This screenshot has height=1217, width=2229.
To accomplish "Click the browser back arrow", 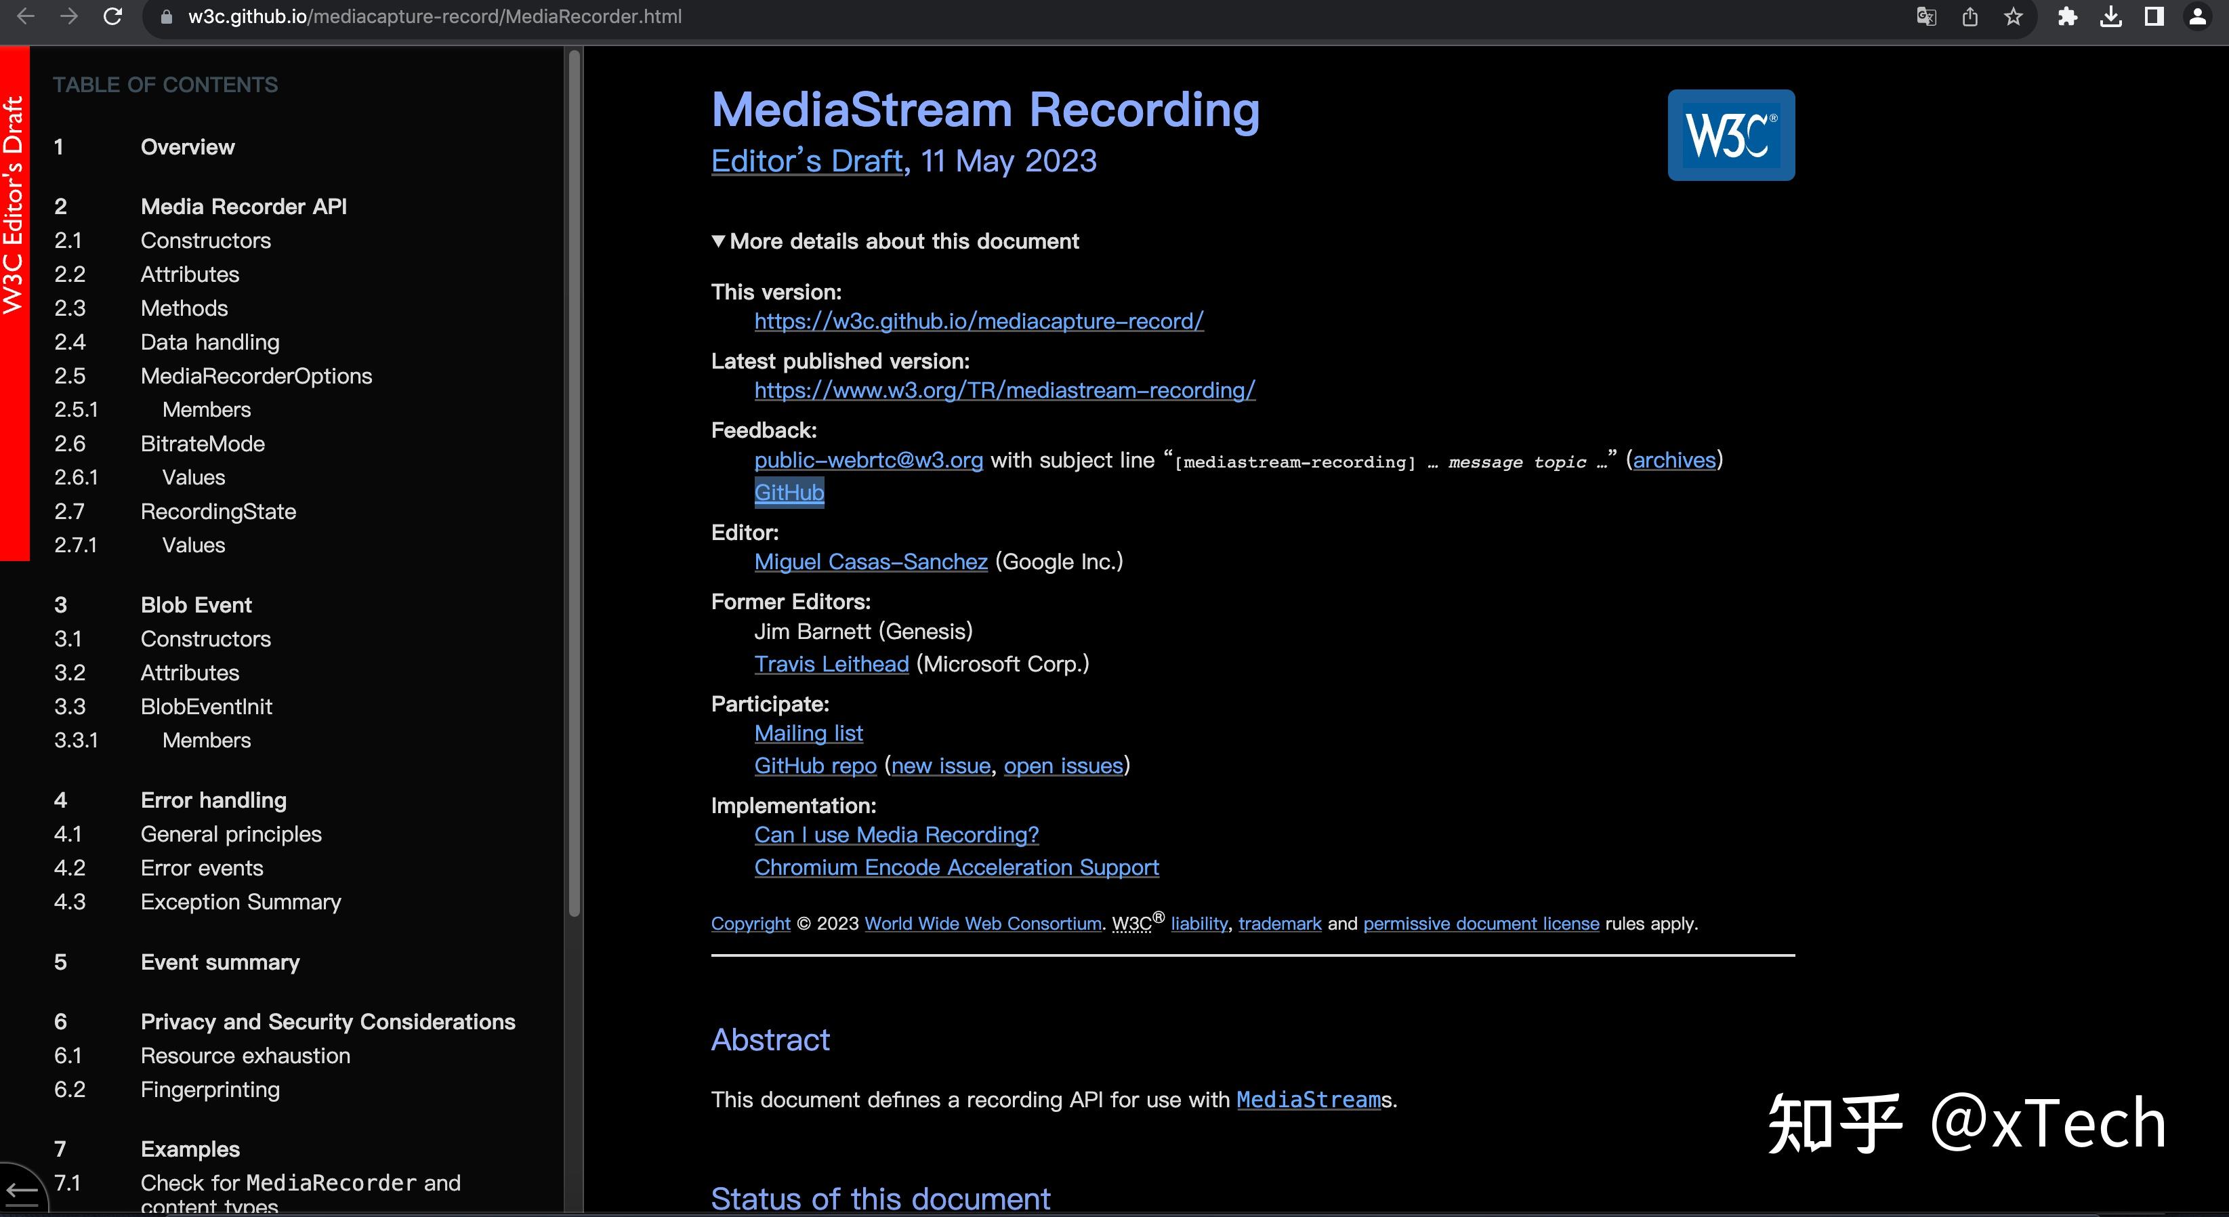I will coord(26,16).
